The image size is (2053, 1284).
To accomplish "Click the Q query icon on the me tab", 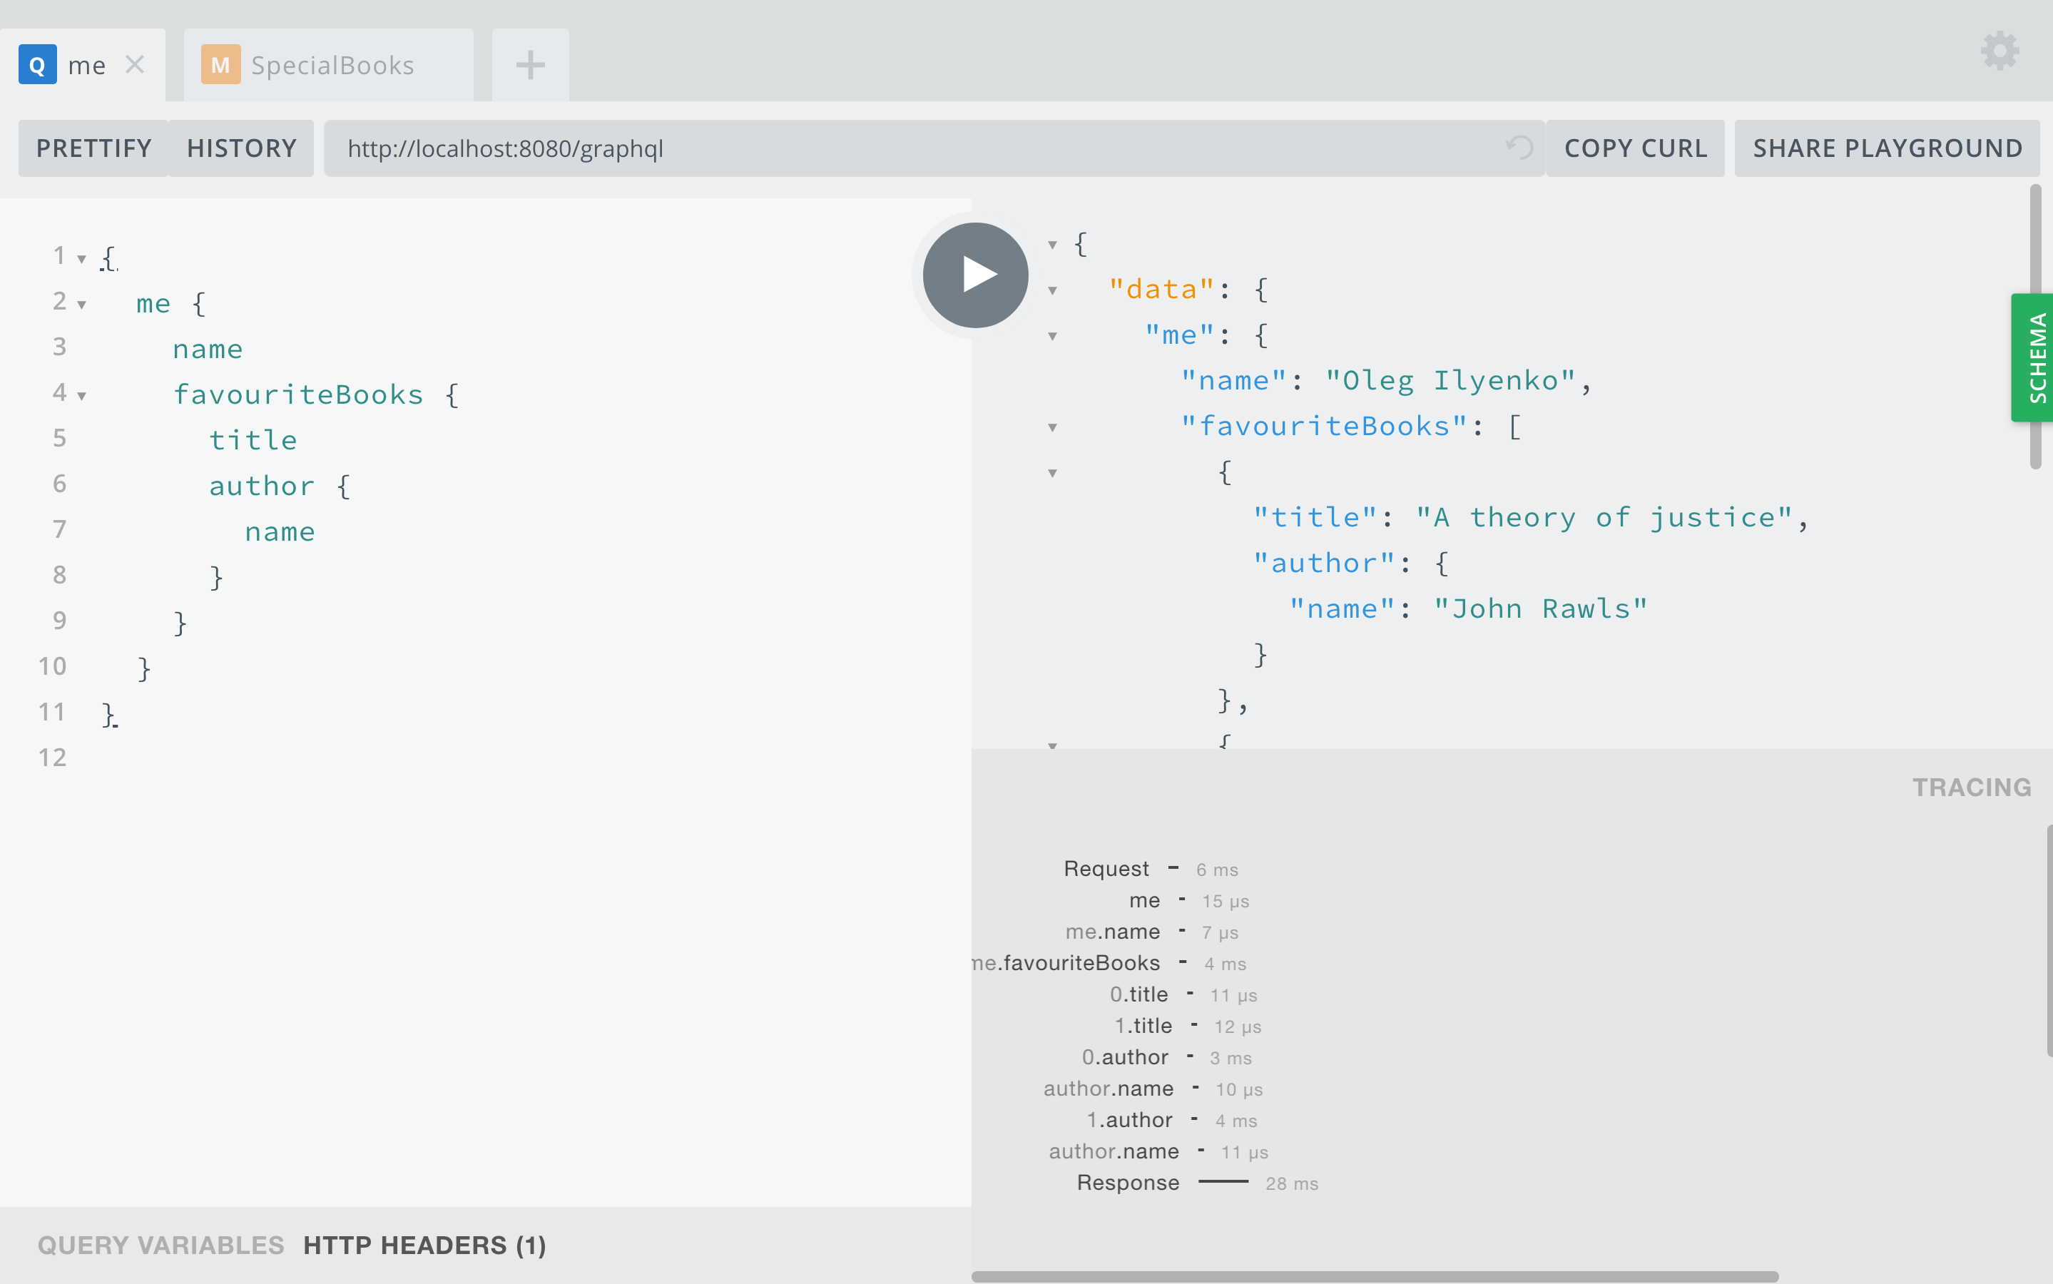I will point(36,63).
